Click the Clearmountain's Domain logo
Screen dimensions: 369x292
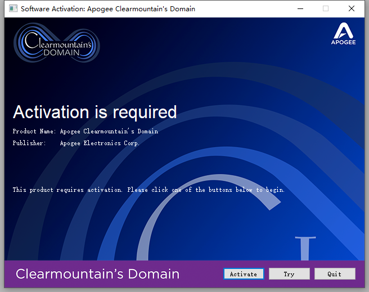57,43
